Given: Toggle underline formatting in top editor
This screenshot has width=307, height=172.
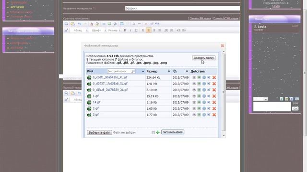Looking at the screenshot, I should [x=136, y=30].
